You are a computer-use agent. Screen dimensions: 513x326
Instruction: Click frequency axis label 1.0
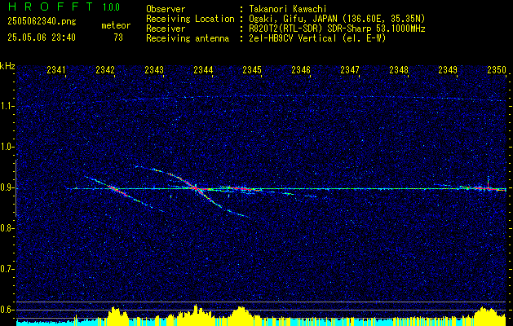[x=7, y=147]
